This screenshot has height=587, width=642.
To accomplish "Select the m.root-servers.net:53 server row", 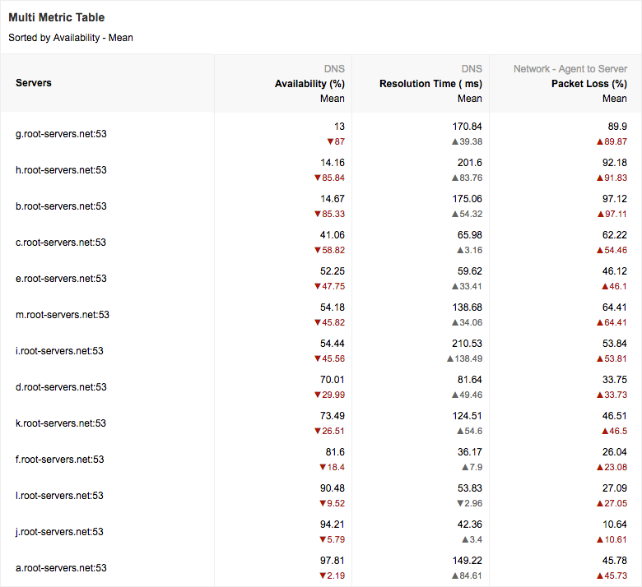I will click(x=63, y=315).
